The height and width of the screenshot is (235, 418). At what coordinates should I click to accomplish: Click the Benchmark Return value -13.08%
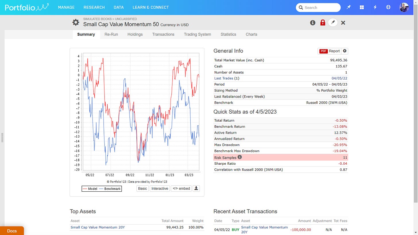(x=340, y=127)
